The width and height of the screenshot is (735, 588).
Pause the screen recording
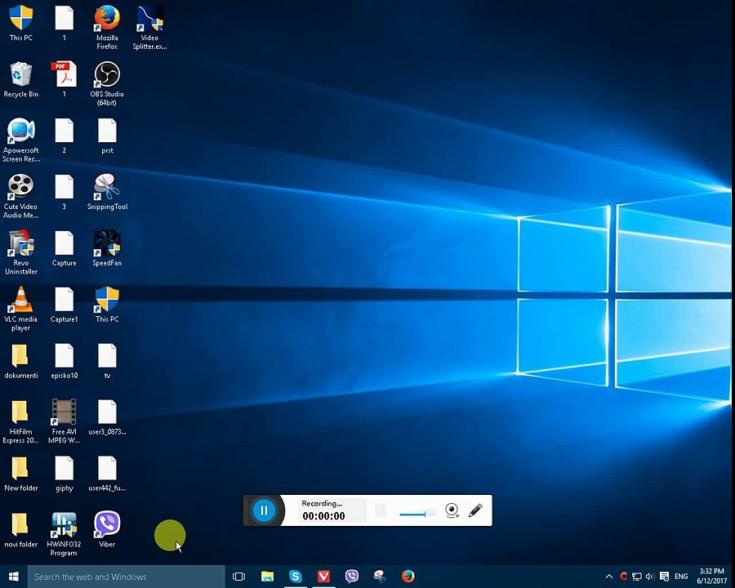[264, 510]
